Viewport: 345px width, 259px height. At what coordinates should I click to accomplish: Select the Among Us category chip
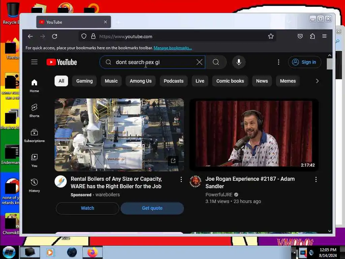[140, 81]
